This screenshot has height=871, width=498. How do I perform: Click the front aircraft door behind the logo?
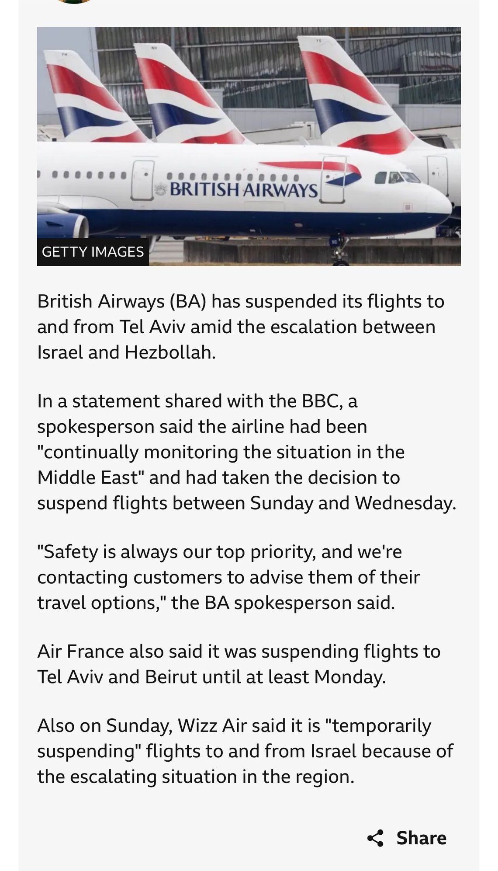click(333, 180)
